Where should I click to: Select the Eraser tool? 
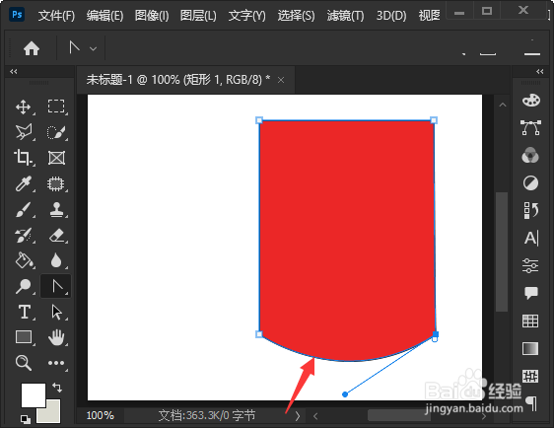(56, 236)
